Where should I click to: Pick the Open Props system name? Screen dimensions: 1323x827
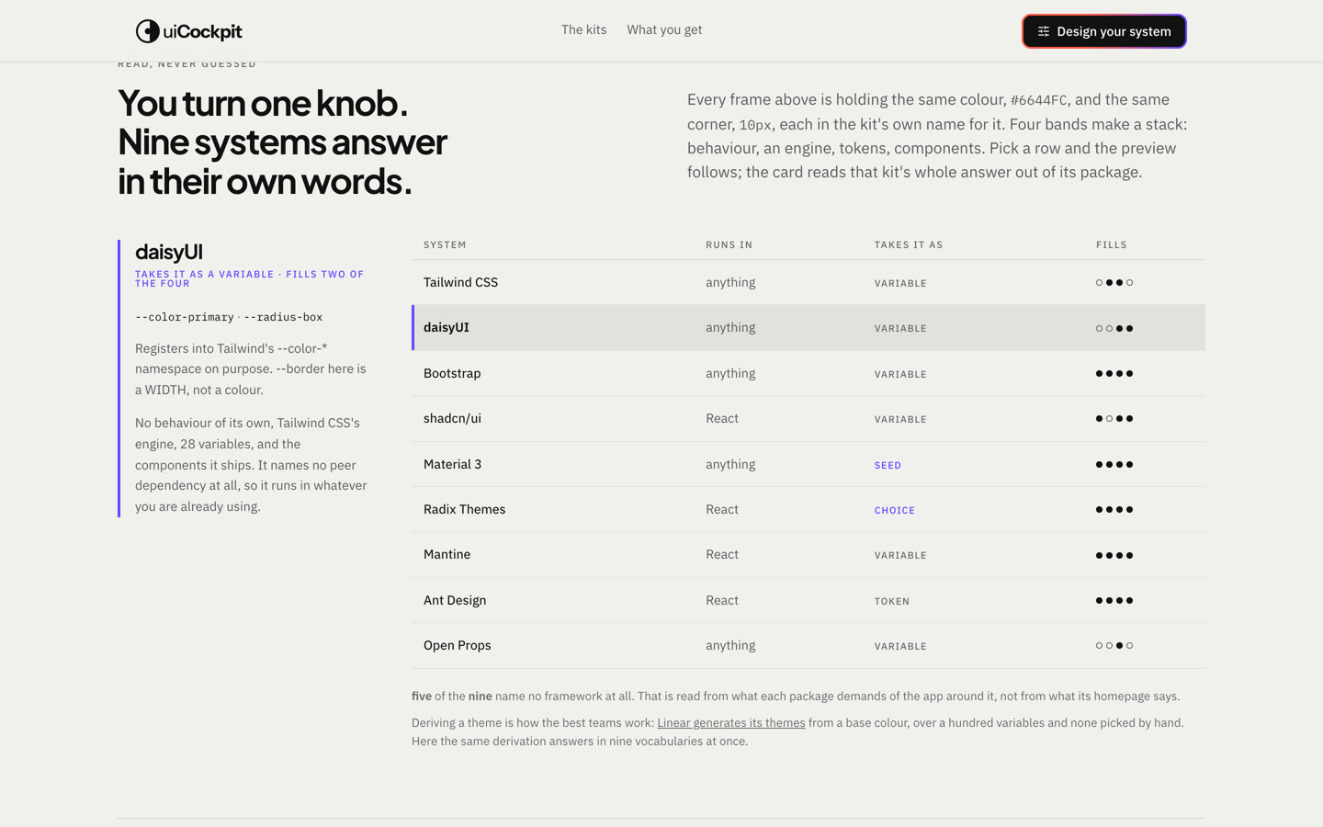[x=457, y=645]
